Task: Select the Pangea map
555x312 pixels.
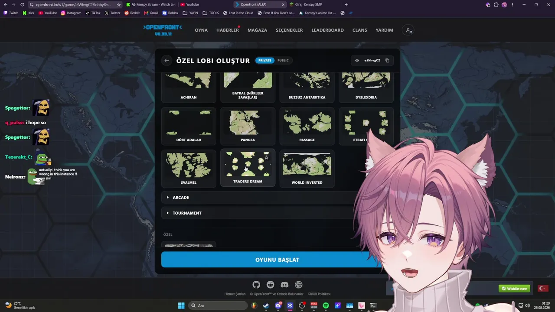Action: [248, 126]
